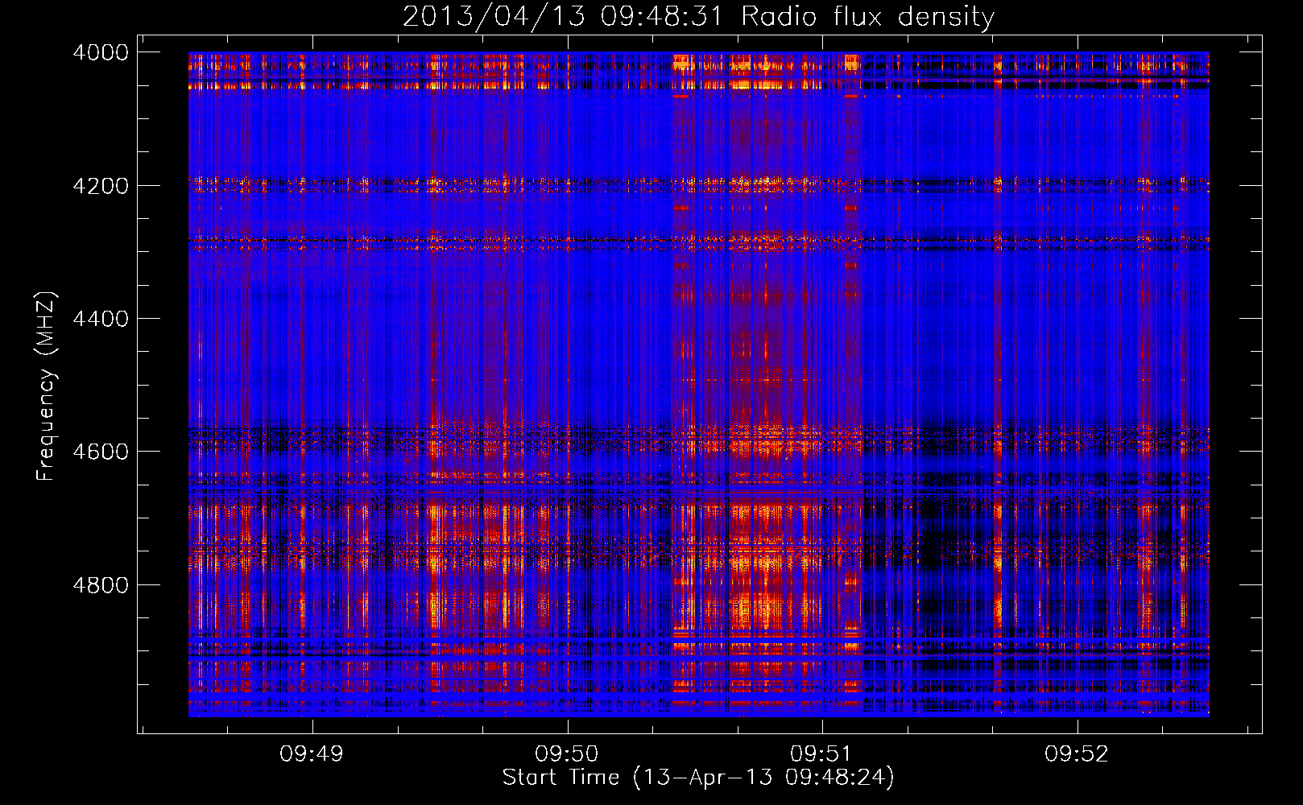The height and width of the screenshot is (805, 1303).
Task: Click the 09:49 time tick label
Action: pyautogui.click(x=312, y=754)
